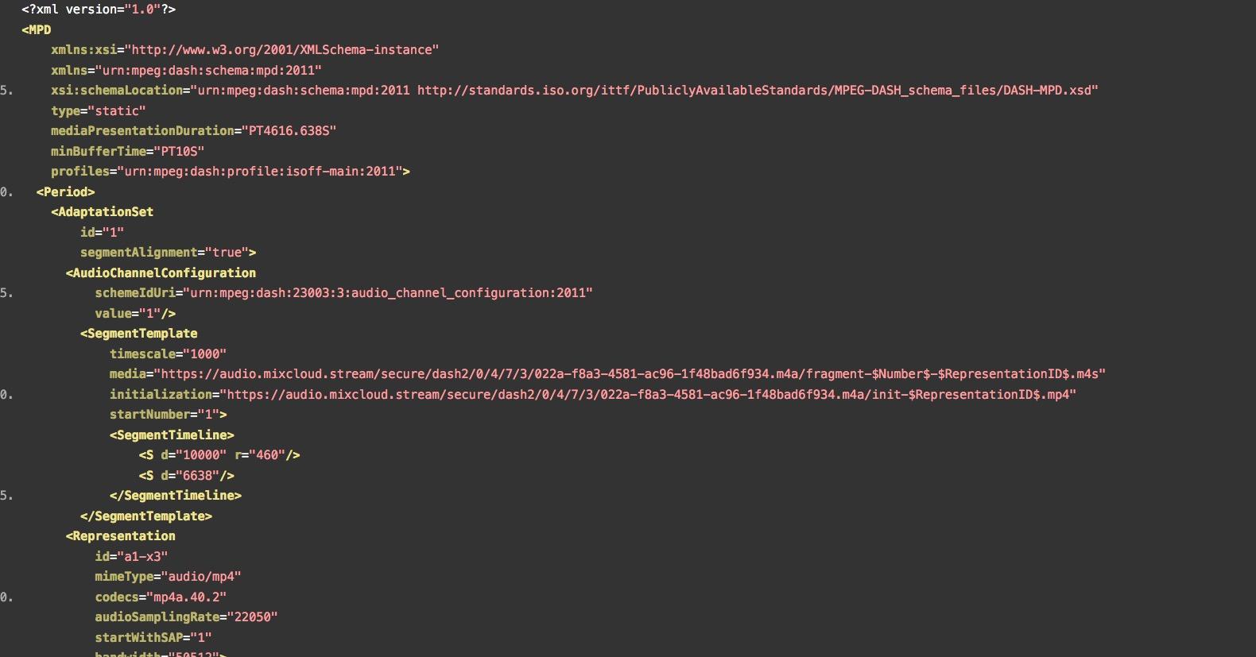Click the codecs mp4a.40.2 attribute
This screenshot has height=657, width=1256.
(161, 597)
